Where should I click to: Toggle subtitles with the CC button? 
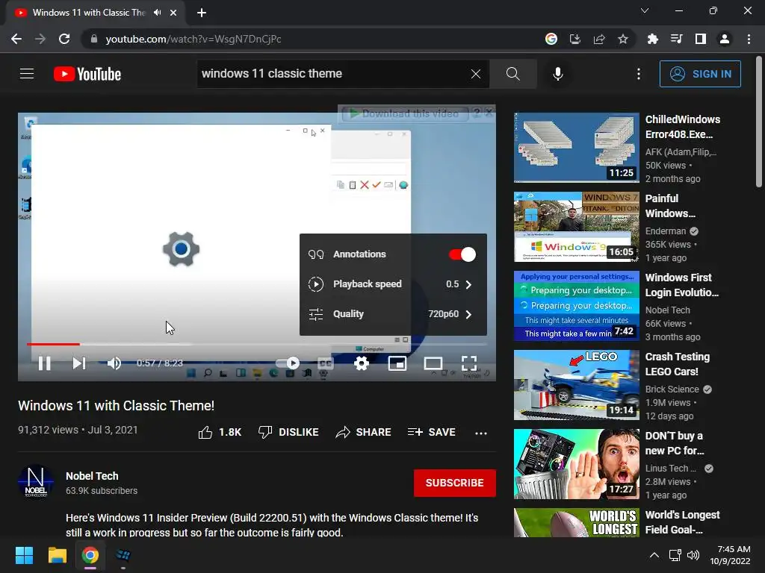325,363
